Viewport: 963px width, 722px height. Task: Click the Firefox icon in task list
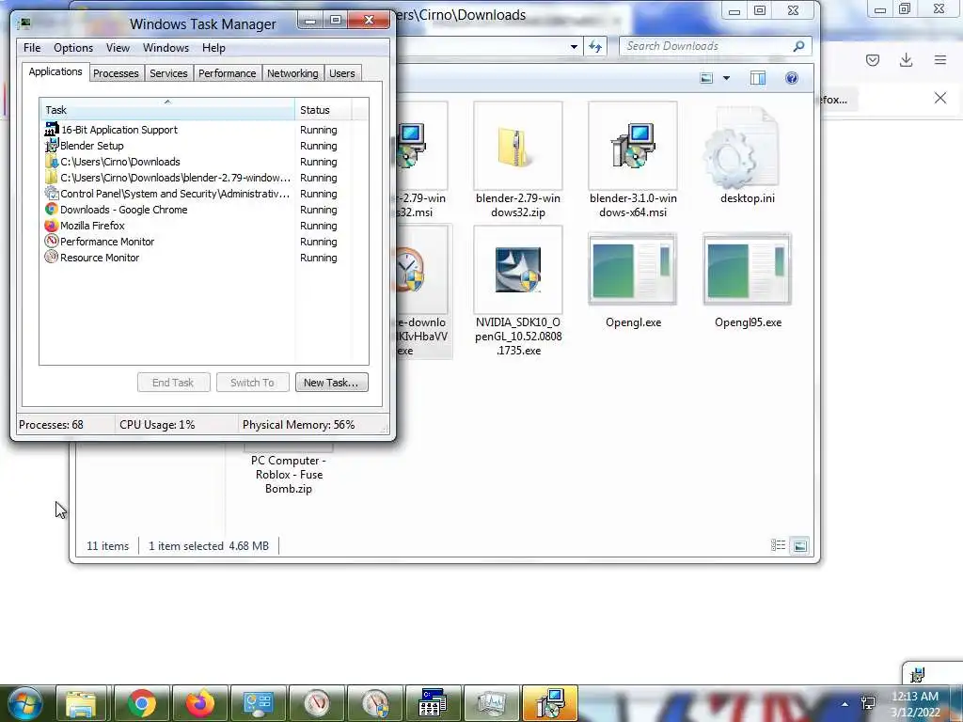52,226
